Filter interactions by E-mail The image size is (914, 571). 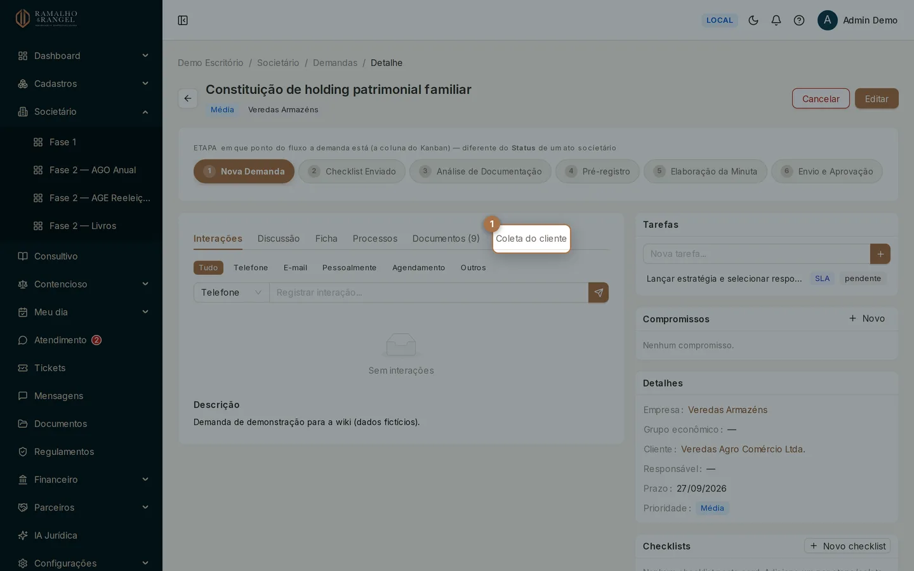[x=295, y=268]
